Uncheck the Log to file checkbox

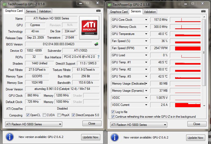(113, 112)
